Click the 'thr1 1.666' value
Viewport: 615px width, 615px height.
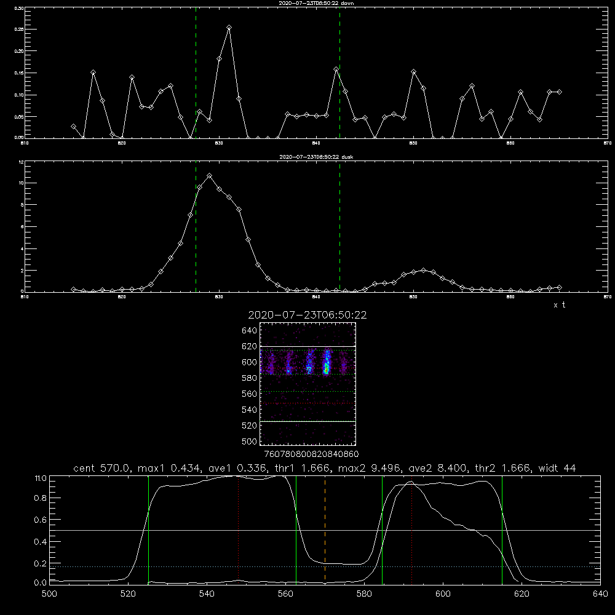coord(303,468)
